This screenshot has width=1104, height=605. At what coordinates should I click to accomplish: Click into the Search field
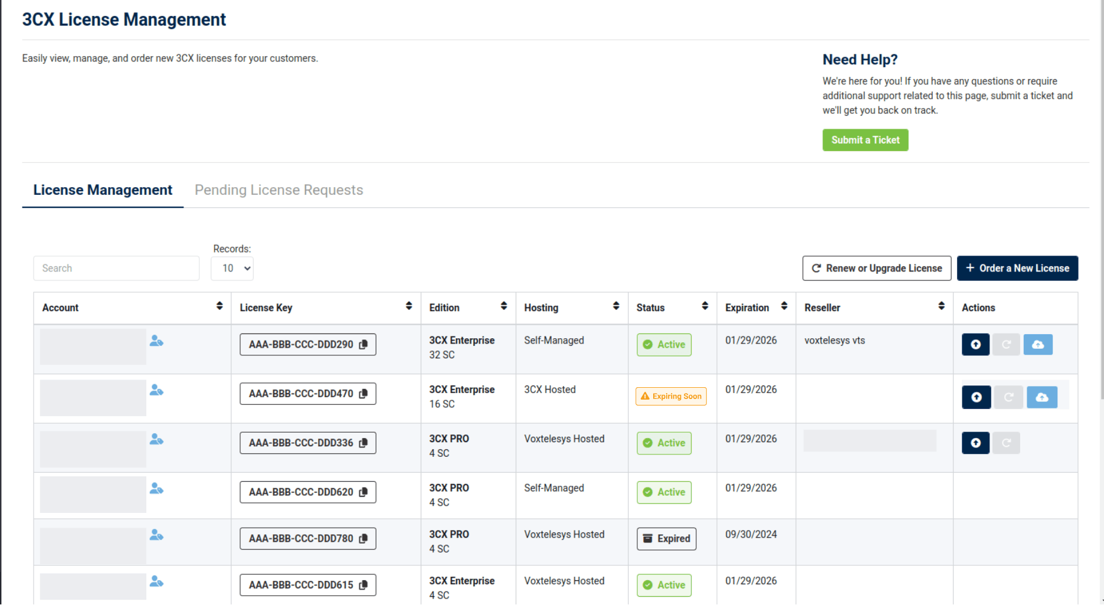116,268
